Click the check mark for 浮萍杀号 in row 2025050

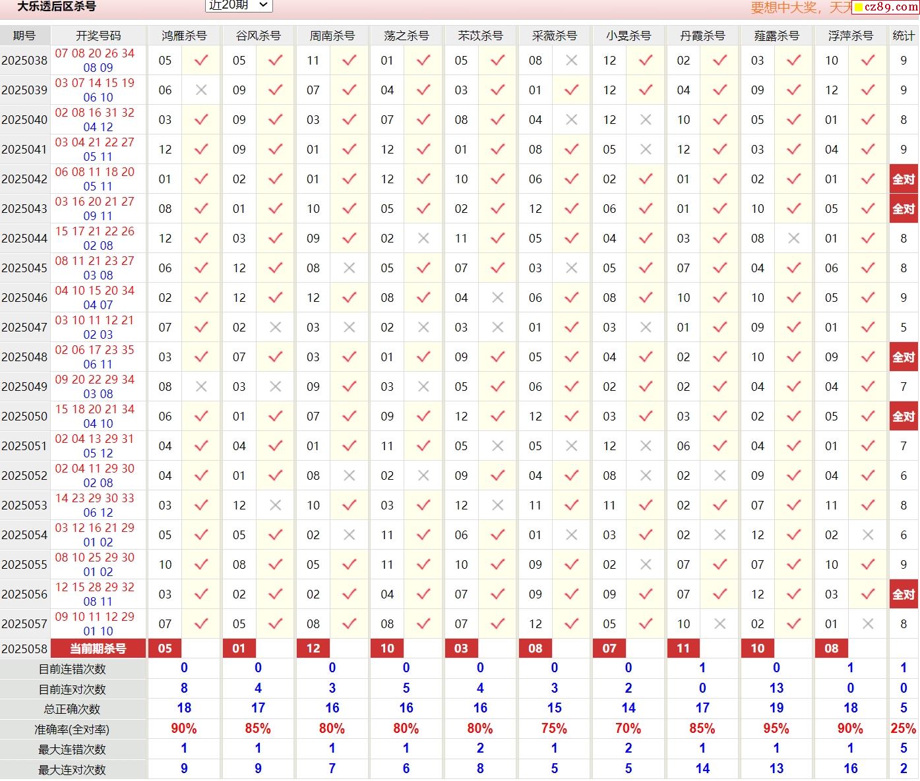pos(868,416)
